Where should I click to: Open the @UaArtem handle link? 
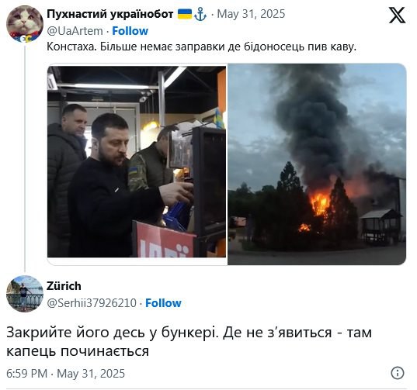point(75,31)
